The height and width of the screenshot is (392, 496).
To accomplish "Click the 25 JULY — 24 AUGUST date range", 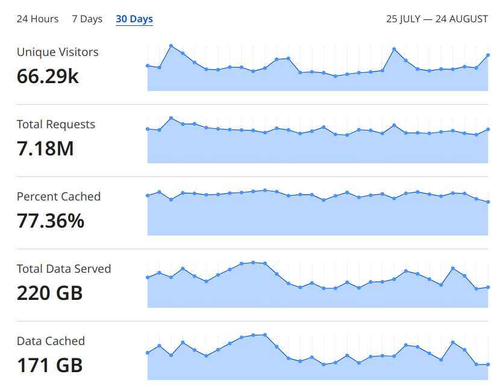I will point(437,19).
